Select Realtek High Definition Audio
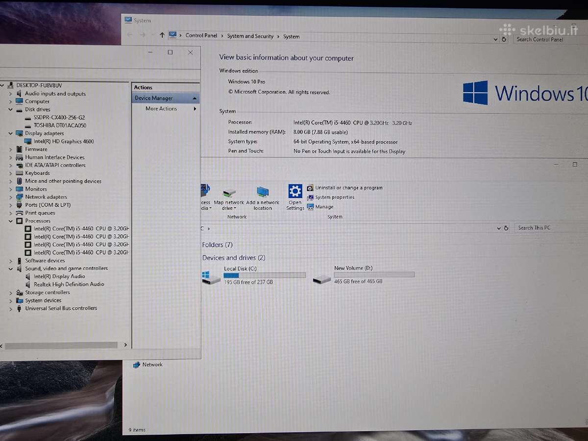The width and height of the screenshot is (588, 441). point(69,284)
